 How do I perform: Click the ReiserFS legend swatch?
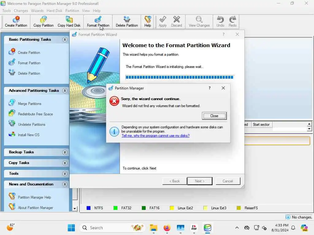pyautogui.click(x=239, y=208)
